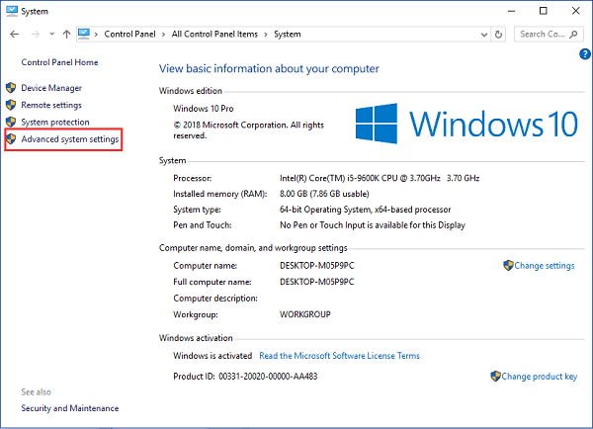593x429 pixels.
Task: Select the computer name DESKTOP-M05P9PC value
Action: 317,266
